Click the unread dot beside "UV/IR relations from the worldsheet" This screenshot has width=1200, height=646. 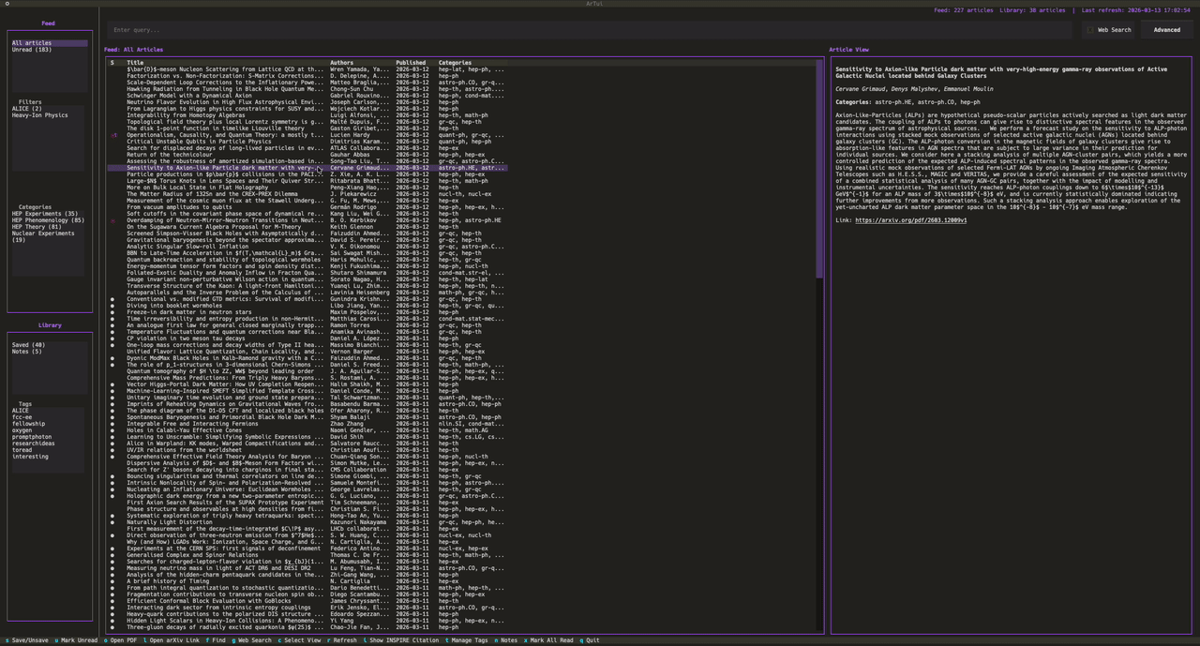[112, 450]
